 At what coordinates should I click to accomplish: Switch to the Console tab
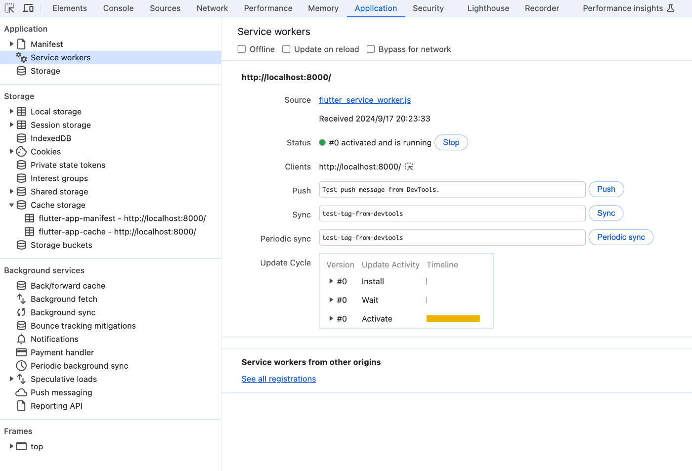[119, 8]
